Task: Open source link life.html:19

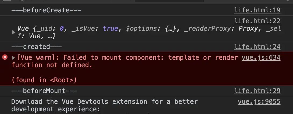Action: pos(257,10)
